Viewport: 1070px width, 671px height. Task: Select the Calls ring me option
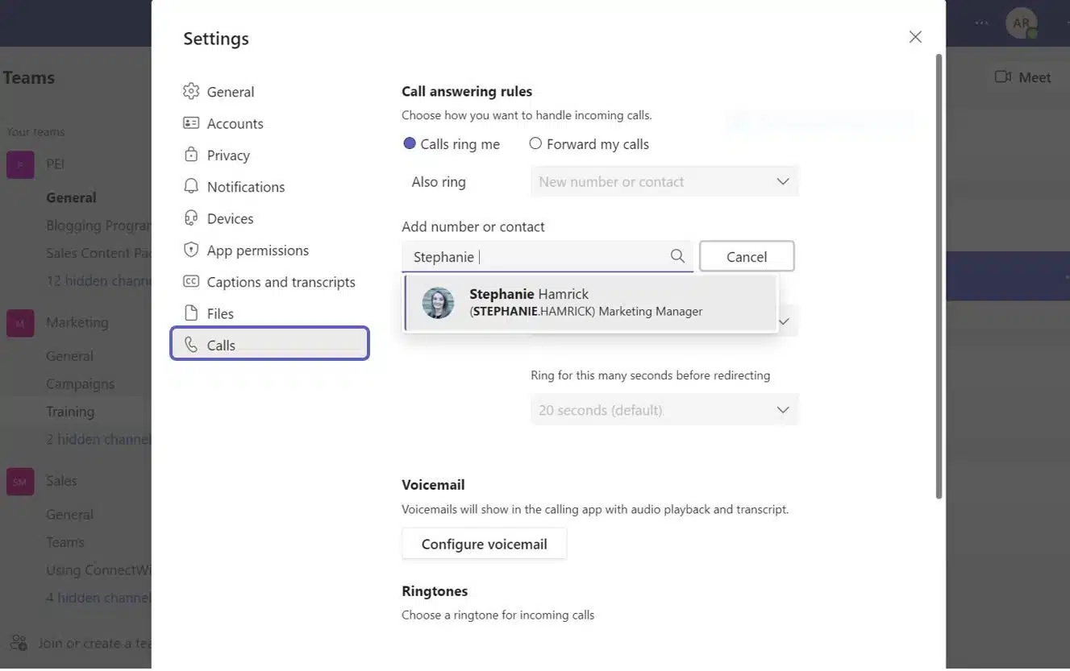click(452, 143)
